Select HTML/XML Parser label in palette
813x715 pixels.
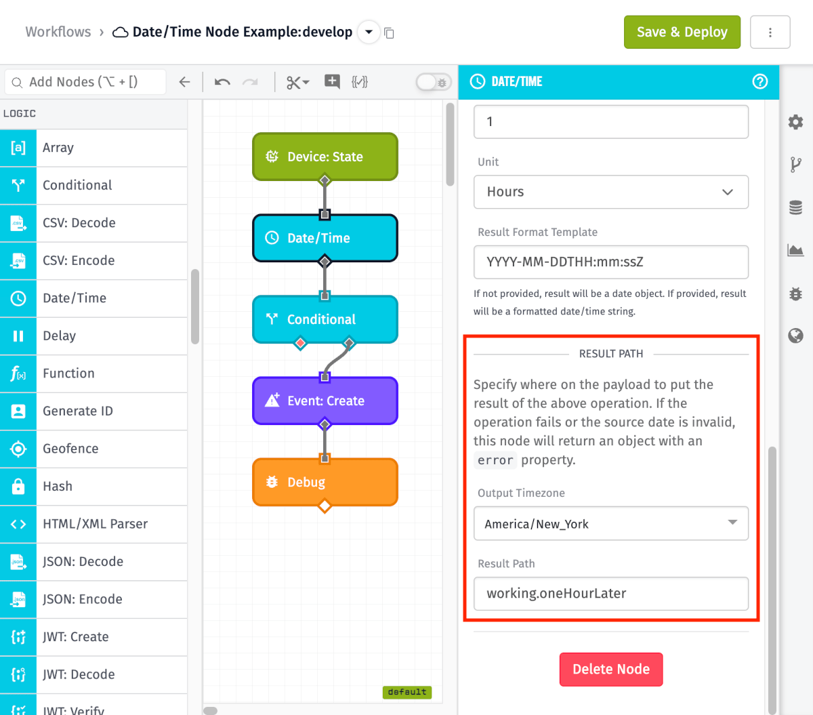tap(95, 524)
